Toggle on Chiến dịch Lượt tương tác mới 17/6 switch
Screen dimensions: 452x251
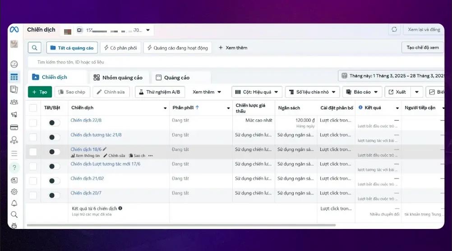coord(54,166)
